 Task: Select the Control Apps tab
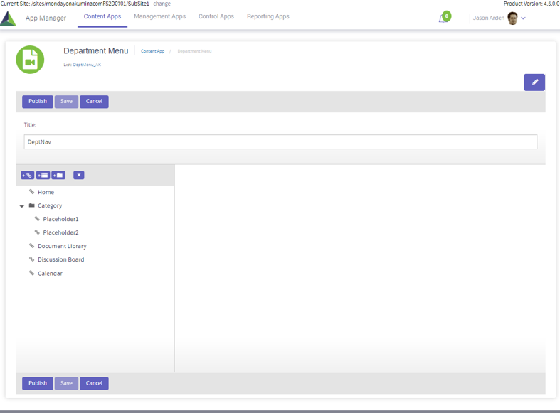(216, 16)
